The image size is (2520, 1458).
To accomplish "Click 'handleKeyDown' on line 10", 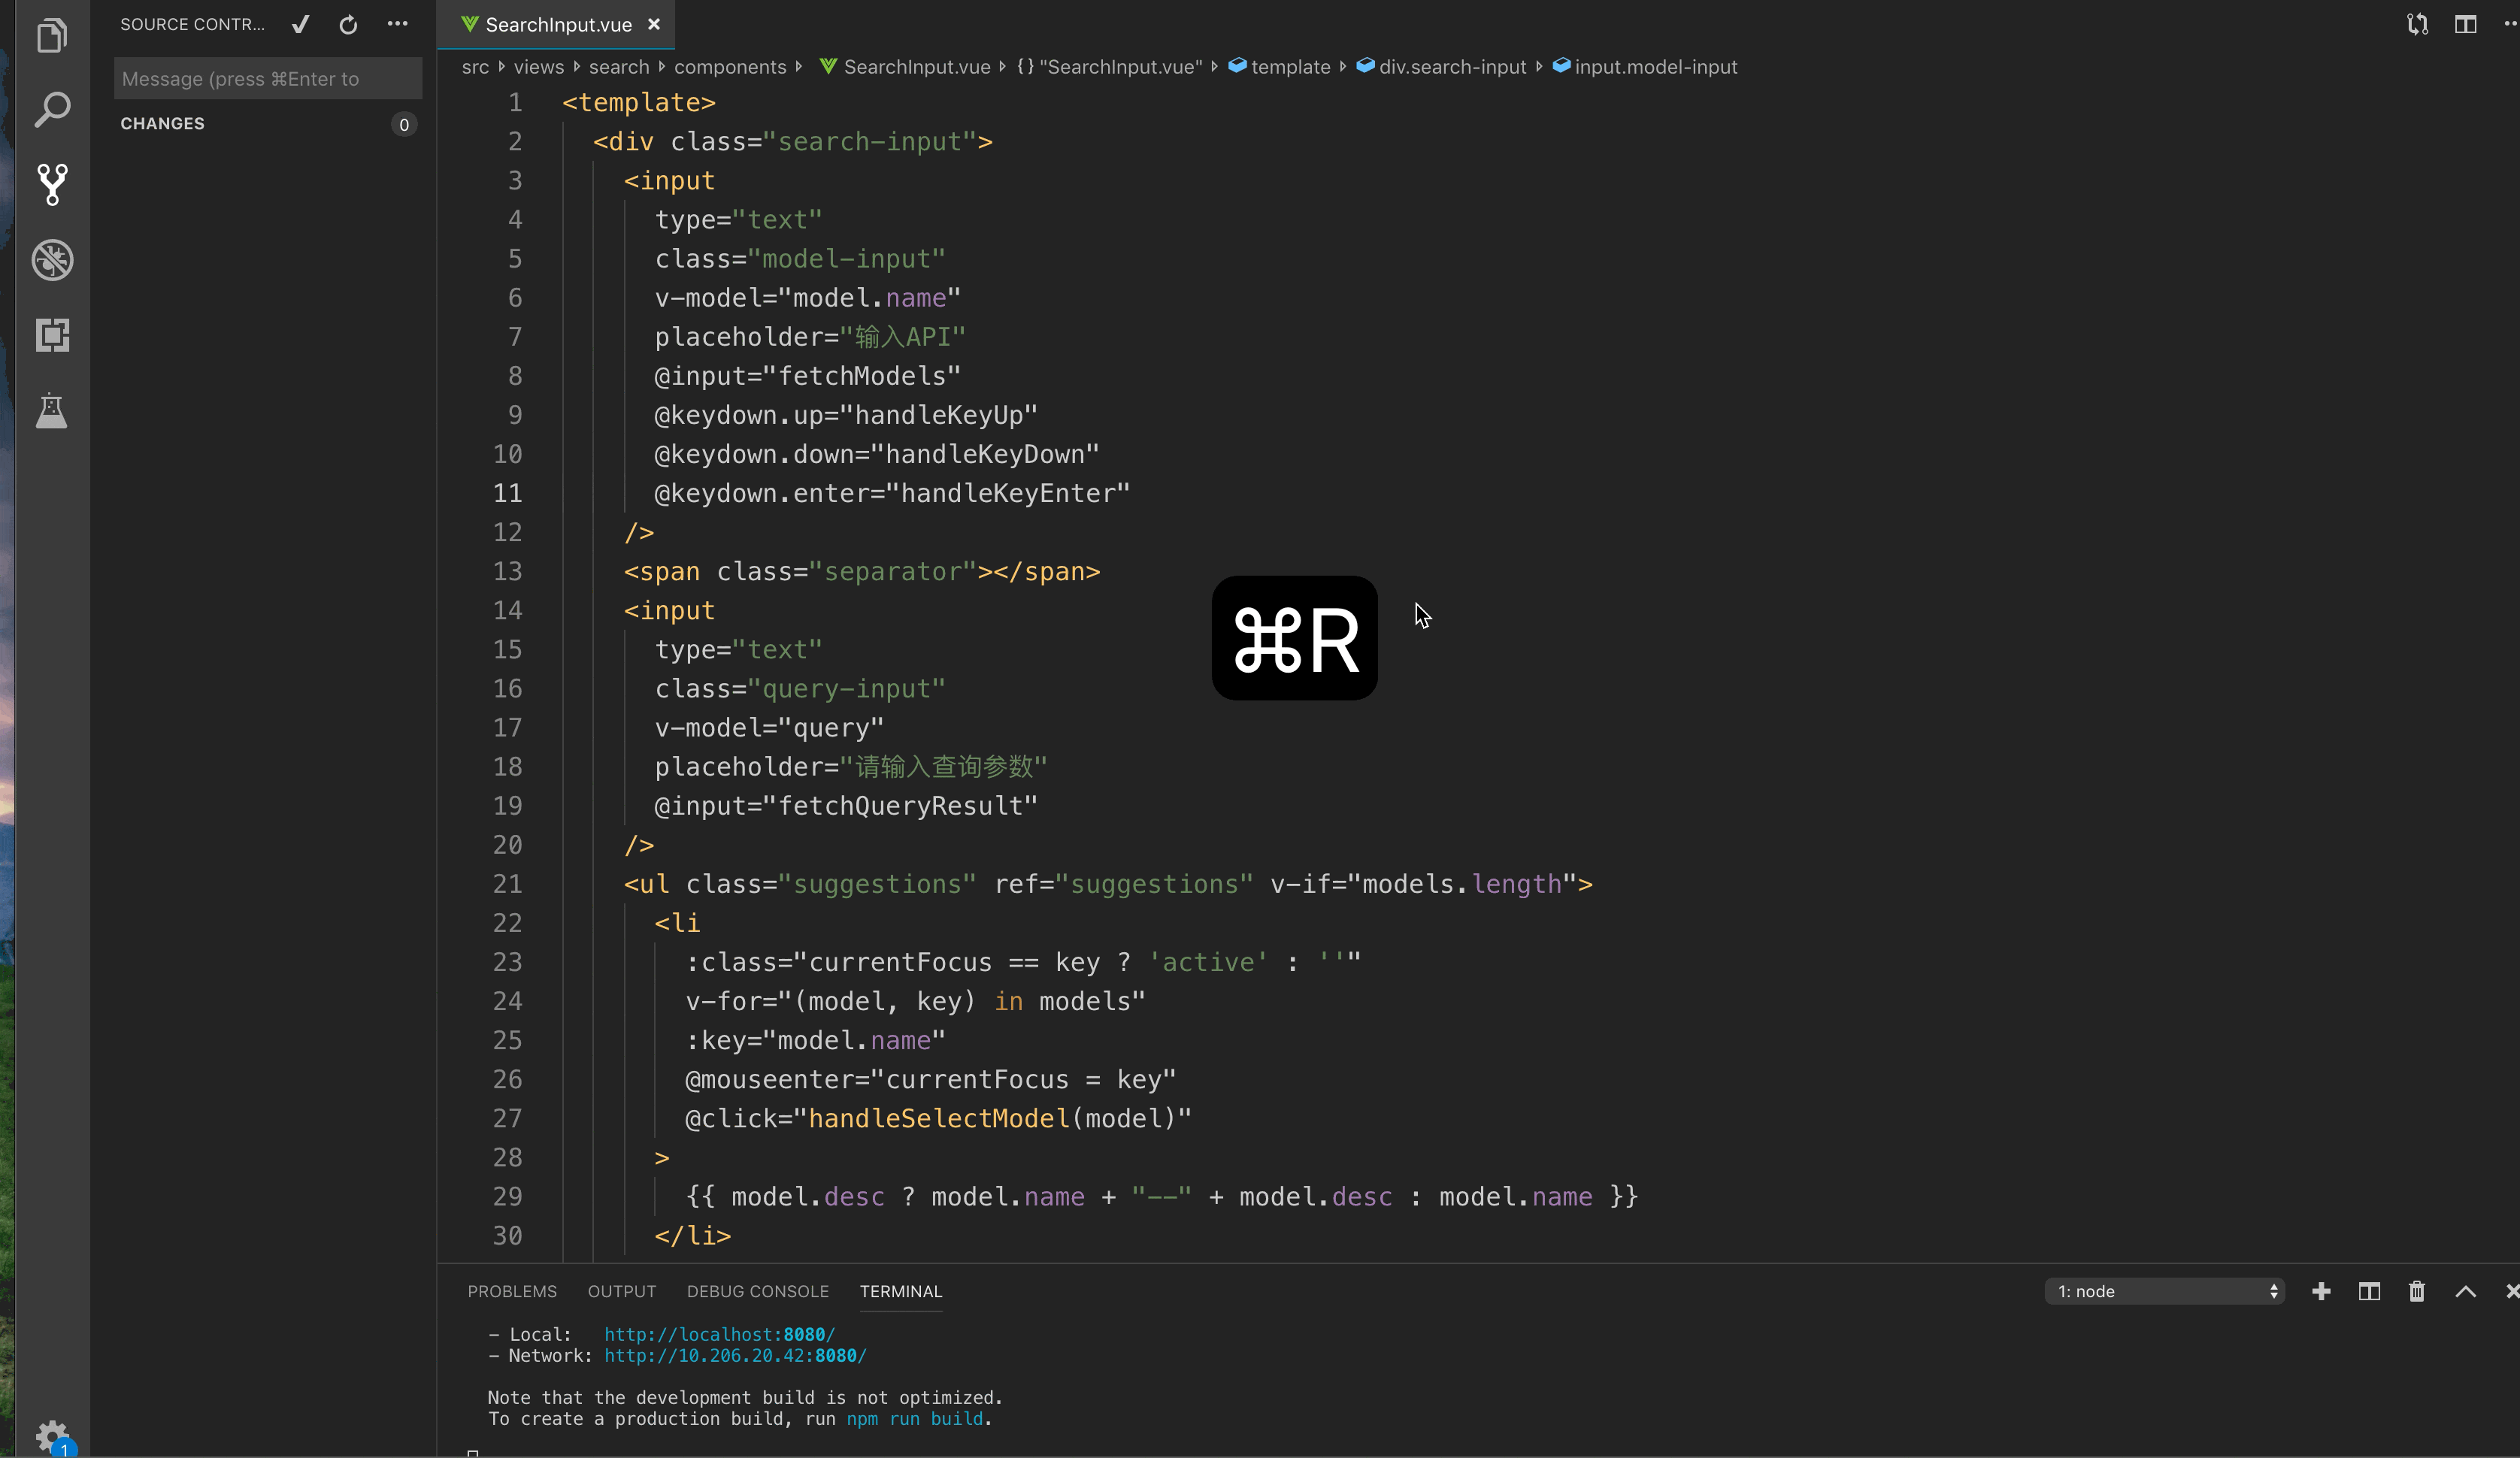I will [984, 454].
